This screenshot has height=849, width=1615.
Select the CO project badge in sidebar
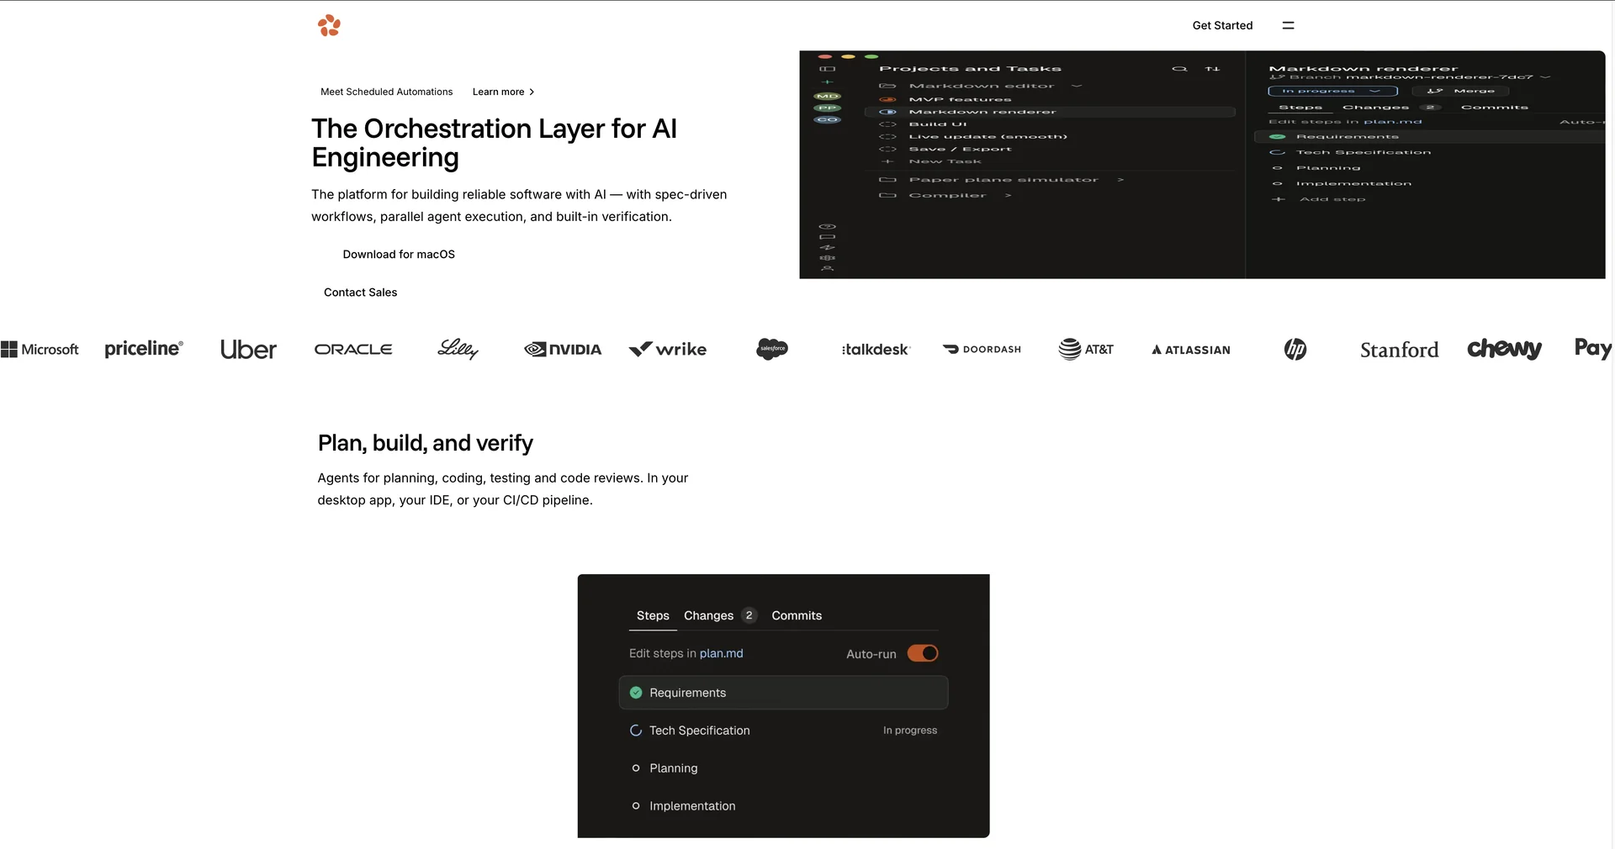(828, 119)
